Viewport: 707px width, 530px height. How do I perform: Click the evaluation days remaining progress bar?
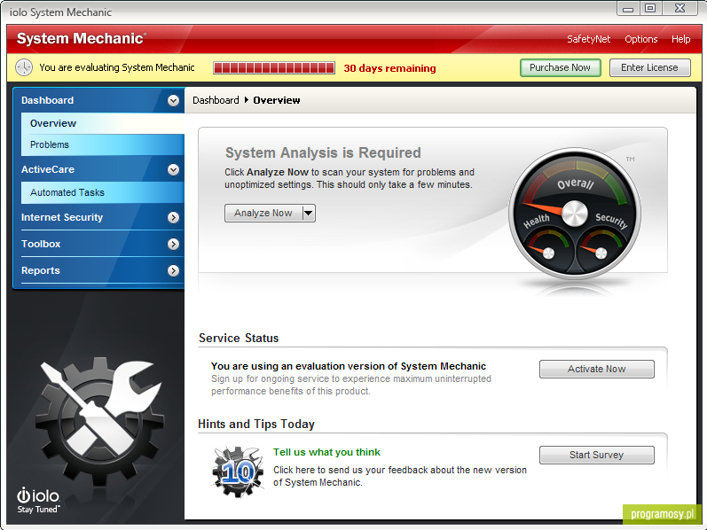(274, 68)
